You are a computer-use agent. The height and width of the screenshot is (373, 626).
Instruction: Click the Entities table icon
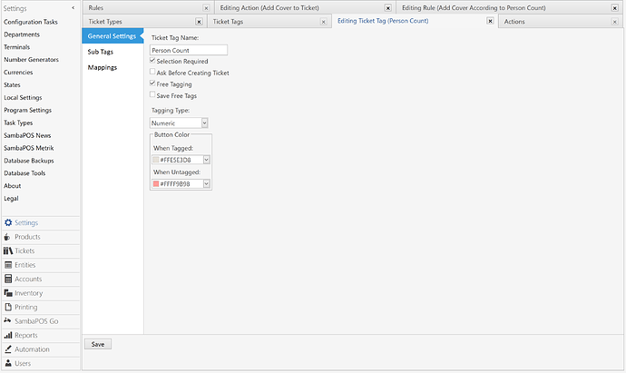tap(8, 265)
